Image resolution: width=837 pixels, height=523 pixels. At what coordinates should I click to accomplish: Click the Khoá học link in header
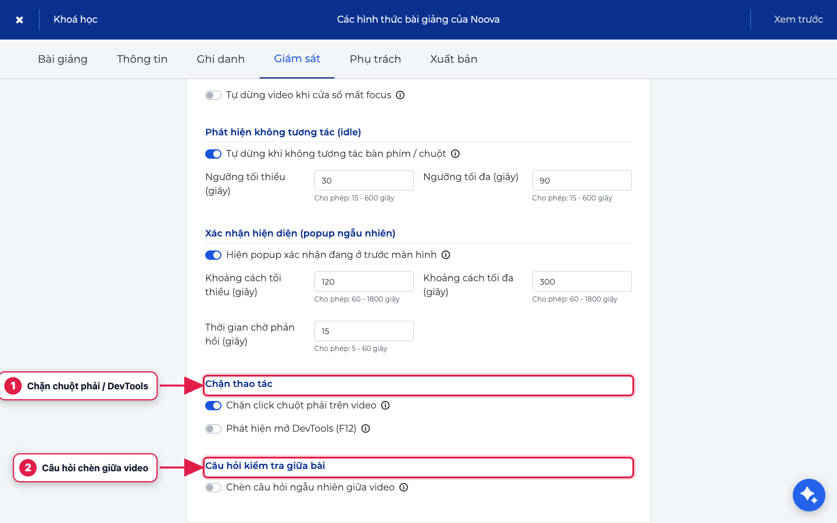click(76, 19)
